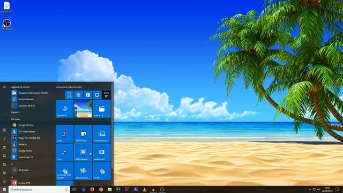Open Chrome from the taskbar
Viewport: 343px width, 193px height.
click(x=101, y=189)
